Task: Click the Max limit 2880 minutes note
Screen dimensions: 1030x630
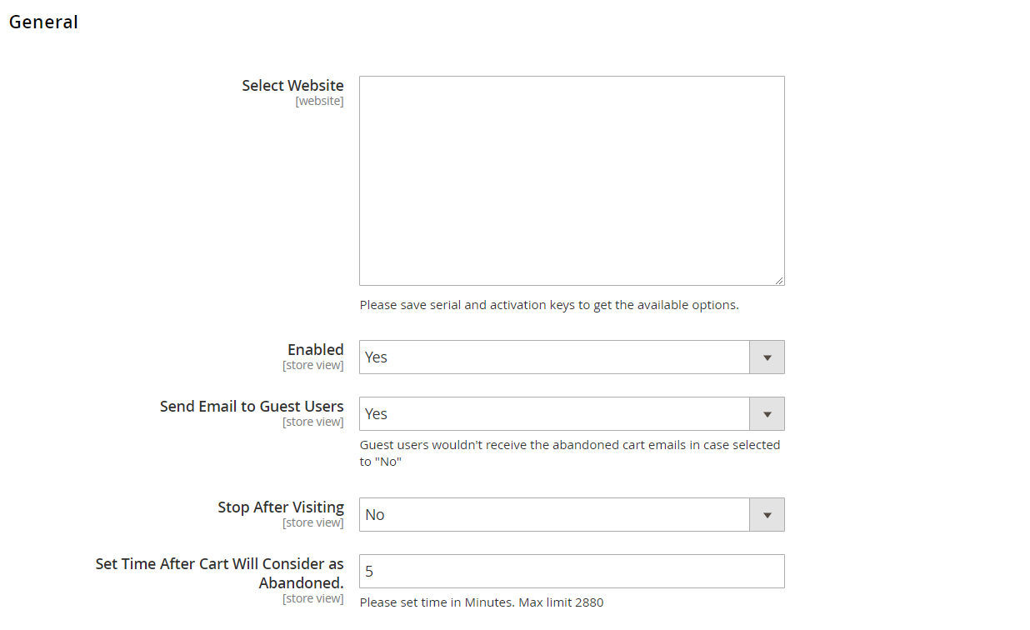Action: coord(481,602)
